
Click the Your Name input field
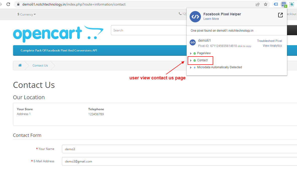[179, 149]
